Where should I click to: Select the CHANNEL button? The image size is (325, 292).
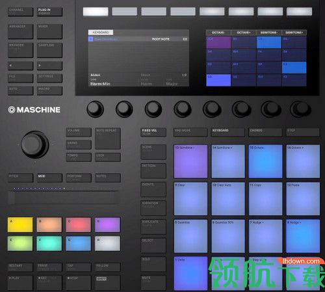click(x=21, y=12)
